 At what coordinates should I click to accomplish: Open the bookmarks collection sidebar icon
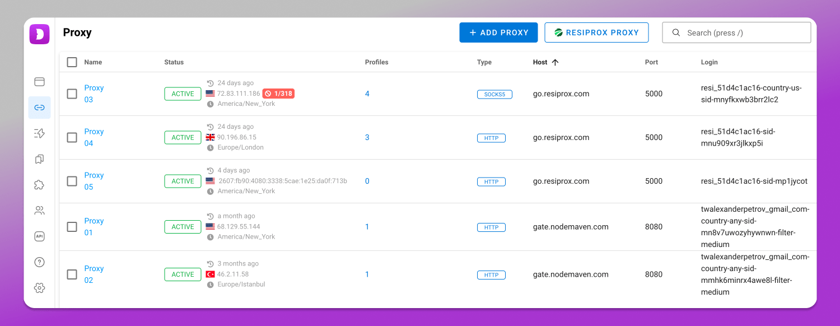39,159
